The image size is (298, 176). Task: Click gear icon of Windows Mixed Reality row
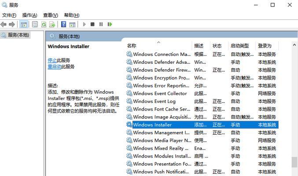tap(129, 148)
